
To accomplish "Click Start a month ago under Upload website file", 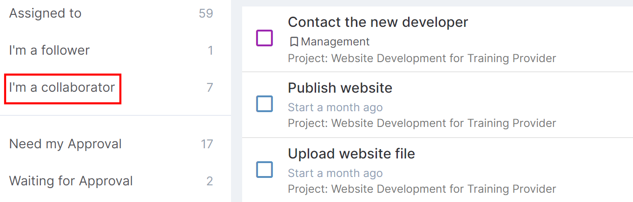I will [x=335, y=173].
